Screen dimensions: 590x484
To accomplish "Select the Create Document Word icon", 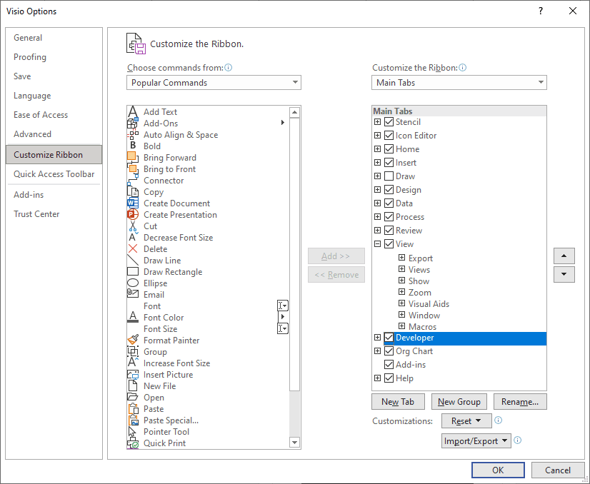I will click(x=132, y=203).
